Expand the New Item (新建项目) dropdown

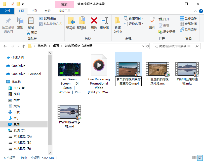click(143, 18)
